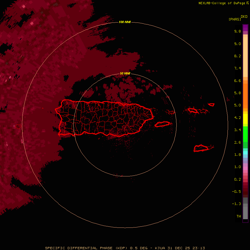Click the [PHAS] units label

coord(235,19)
